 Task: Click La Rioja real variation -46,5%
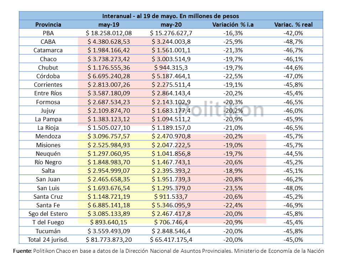[x=293, y=128]
